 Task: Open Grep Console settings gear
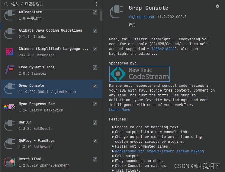[x=217, y=6]
